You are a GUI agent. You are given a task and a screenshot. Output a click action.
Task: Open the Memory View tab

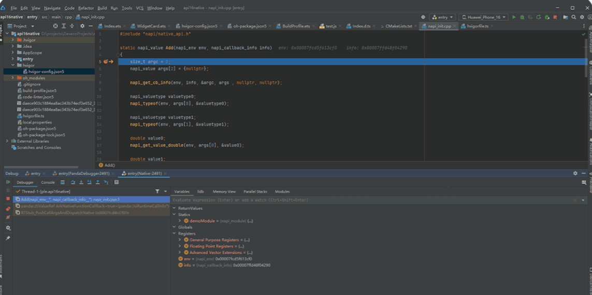pos(224,192)
